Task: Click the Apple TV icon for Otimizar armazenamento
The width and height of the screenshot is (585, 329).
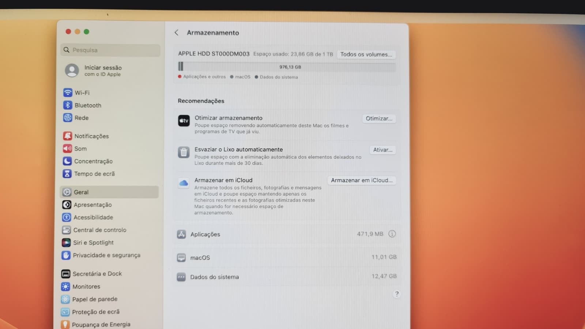Action: [184, 121]
